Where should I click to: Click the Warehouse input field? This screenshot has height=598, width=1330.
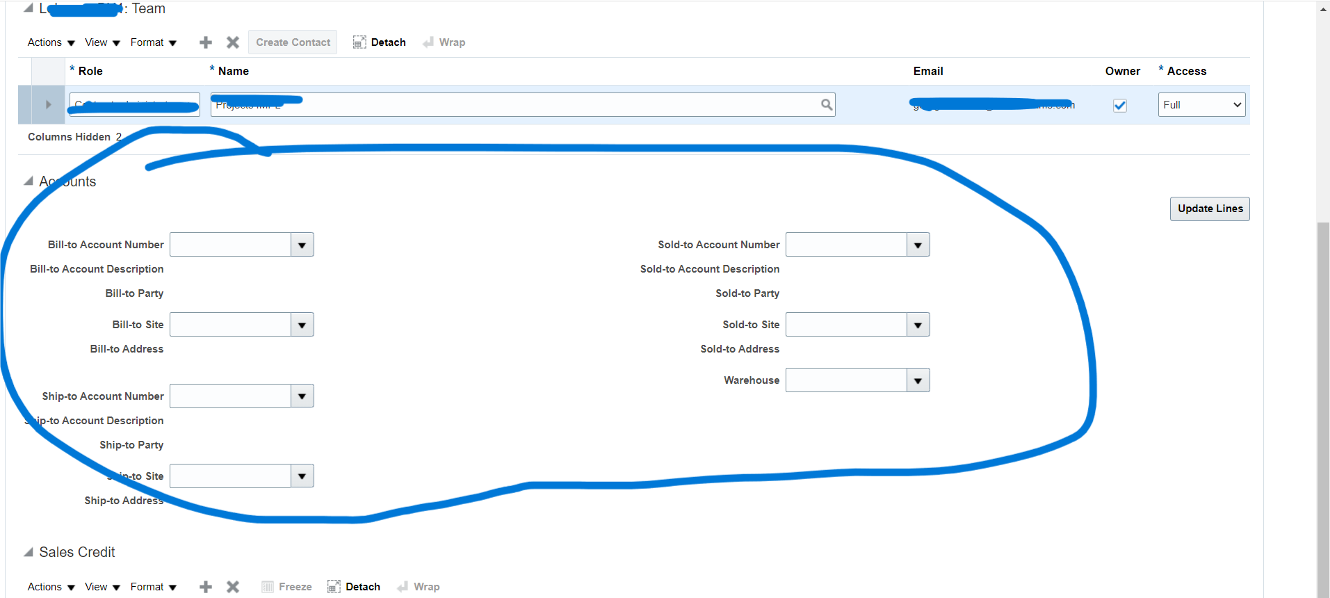[846, 380]
